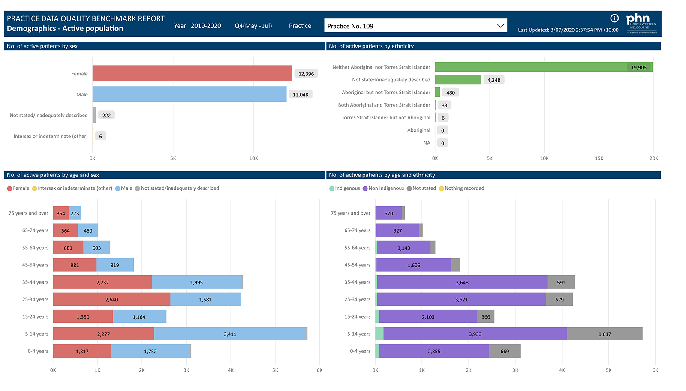The image size is (686, 391).
Task: Click Not stated/inadequately described legend circle
Action: [x=138, y=188]
